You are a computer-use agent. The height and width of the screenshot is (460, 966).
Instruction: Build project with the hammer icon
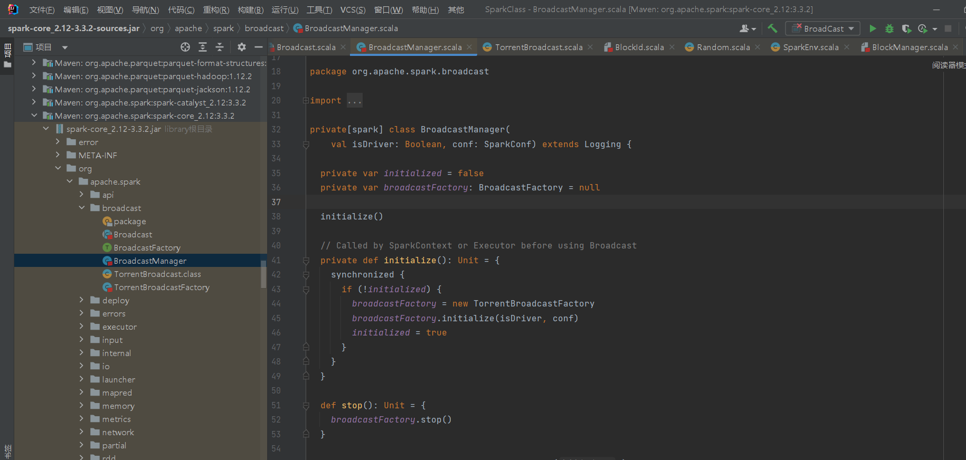click(x=772, y=28)
